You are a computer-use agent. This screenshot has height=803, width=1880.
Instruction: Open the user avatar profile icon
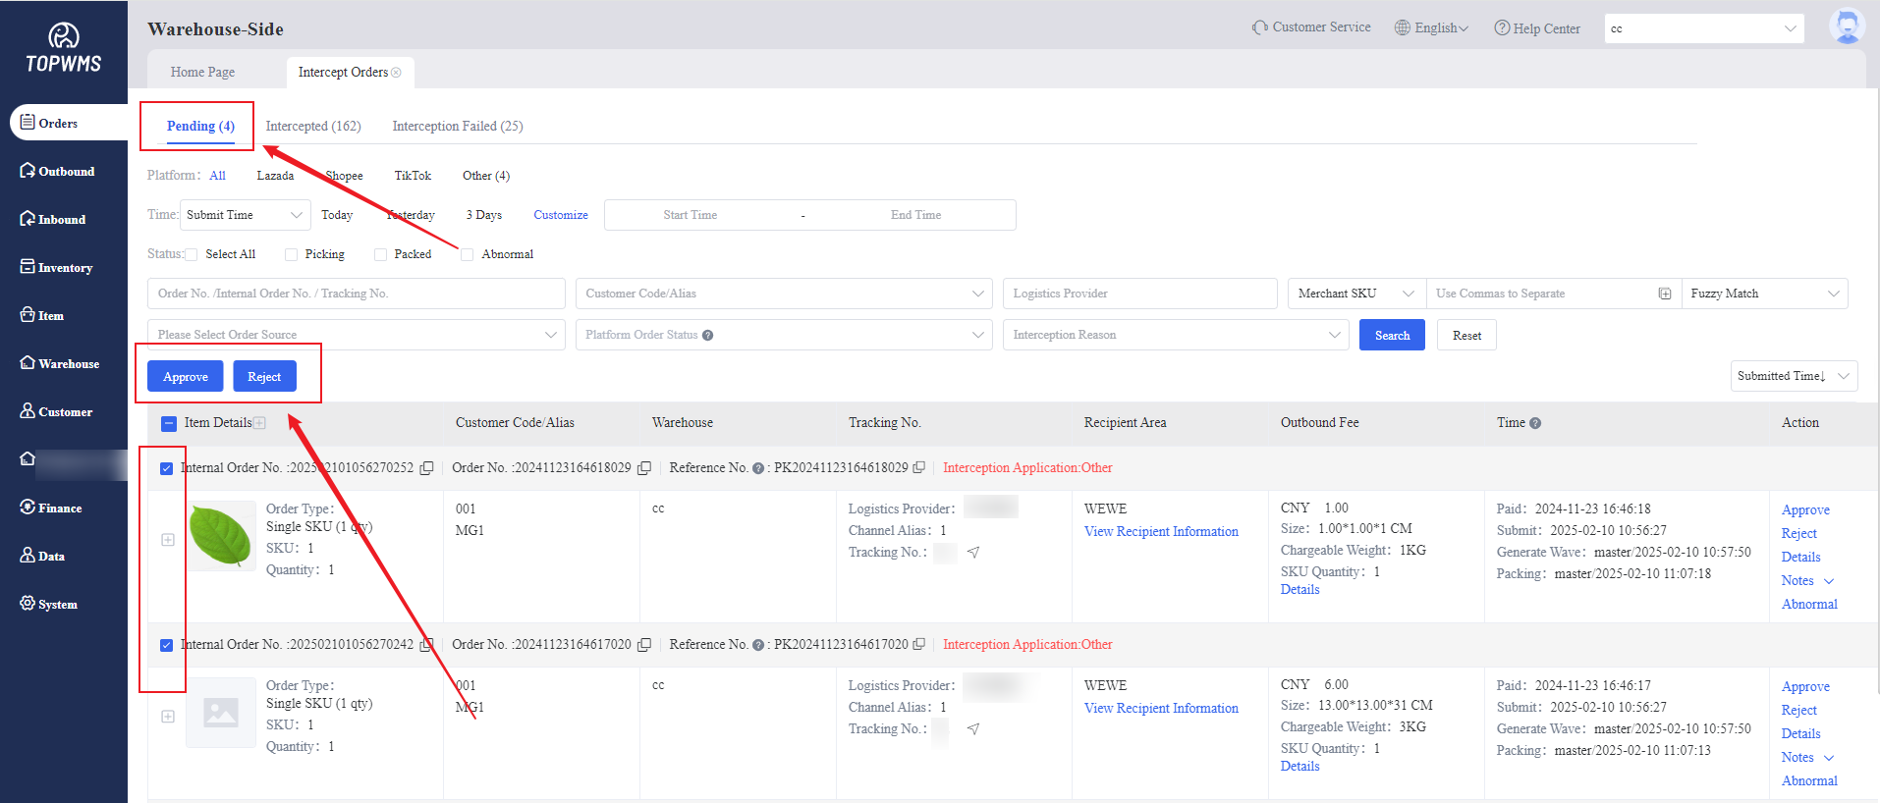[1847, 27]
